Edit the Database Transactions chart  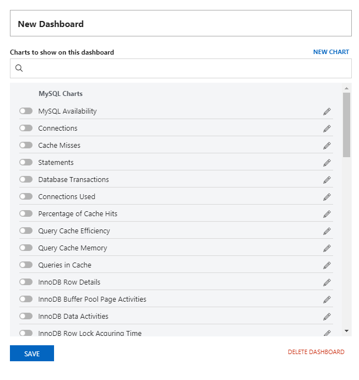click(327, 180)
